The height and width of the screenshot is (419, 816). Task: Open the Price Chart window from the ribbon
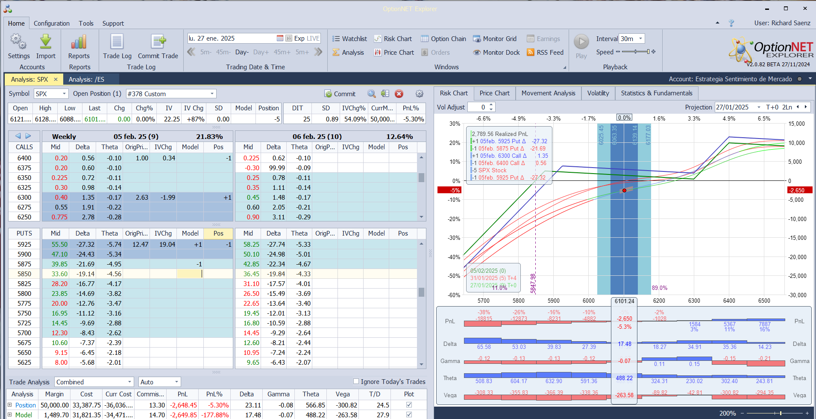pos(394,53)
